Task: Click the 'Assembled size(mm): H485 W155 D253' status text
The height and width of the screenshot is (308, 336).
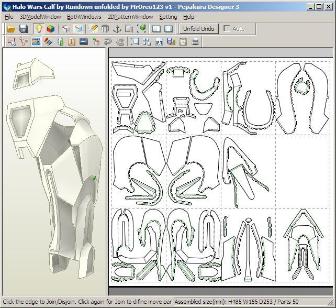Action: (223, 302)
